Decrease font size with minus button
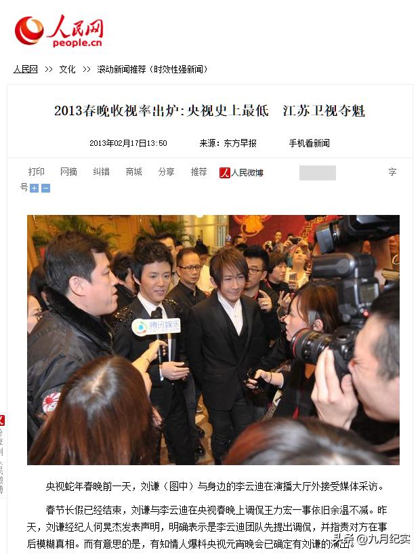Image resolution: width=420 pixels, height=554 pixels. click(45, 189)
